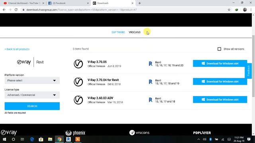Click the taskbar clock showing 11:21 PM
This screenshot has width=255, height=143.
[239, 139]
